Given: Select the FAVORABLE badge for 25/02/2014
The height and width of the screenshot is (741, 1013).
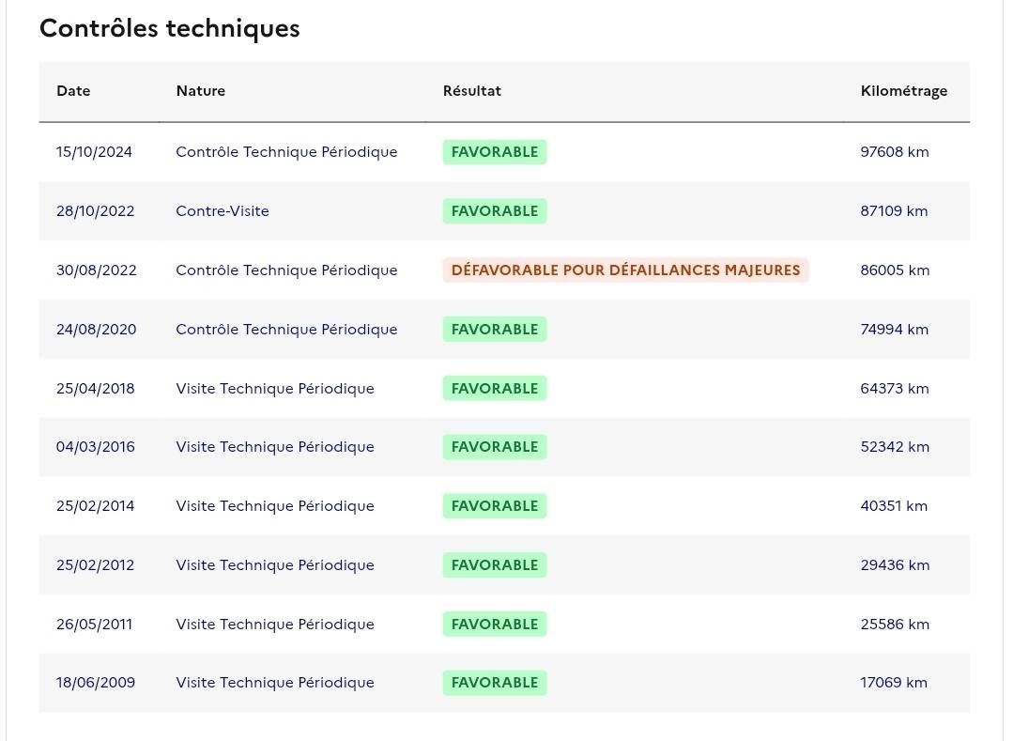Looking at the screenshot, I should (x=494, y=506).
